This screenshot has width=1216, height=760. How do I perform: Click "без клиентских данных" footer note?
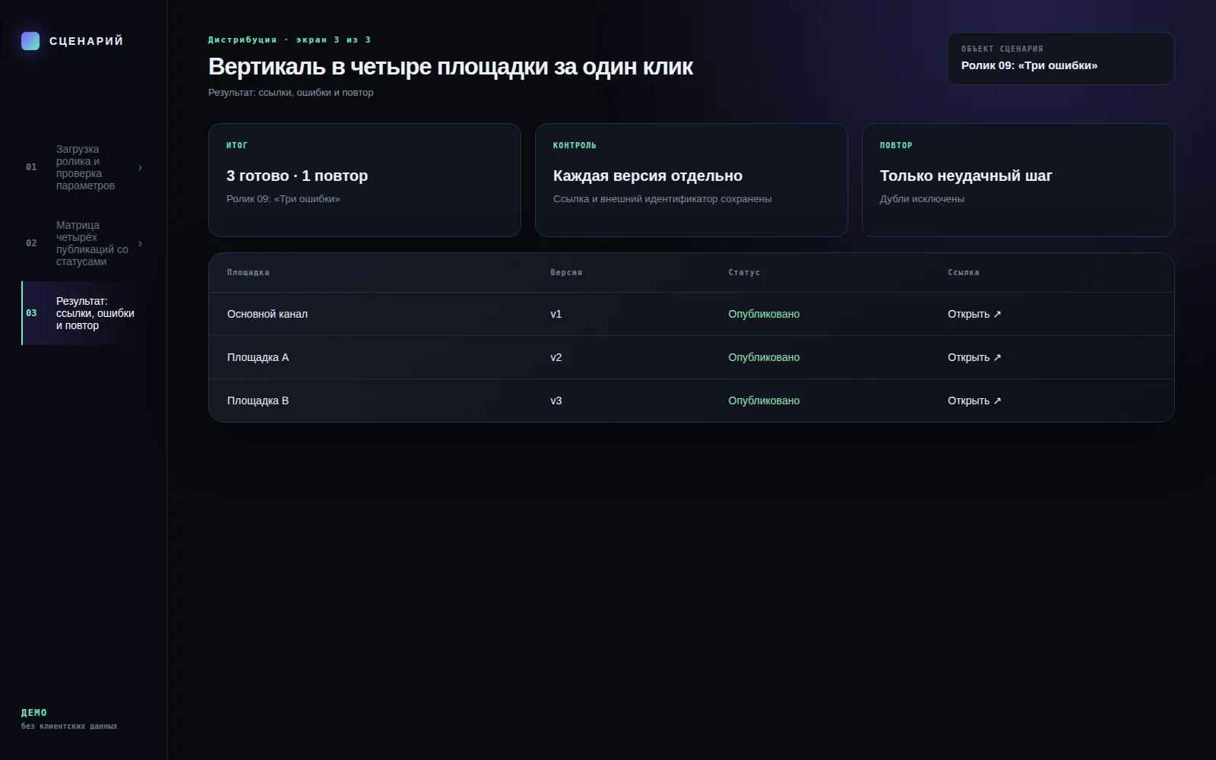[69, 727]
